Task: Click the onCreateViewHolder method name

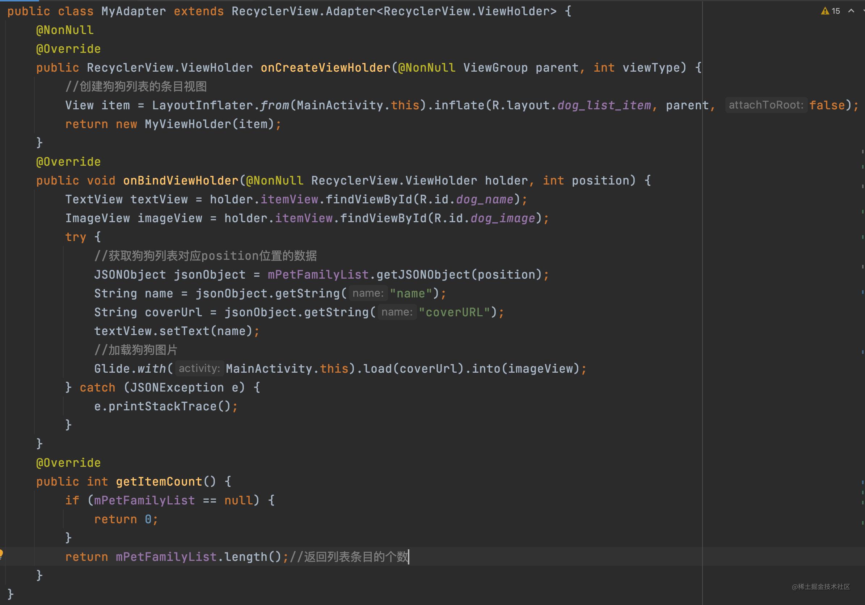Action: pyautogui.click(x=325, y=68)
